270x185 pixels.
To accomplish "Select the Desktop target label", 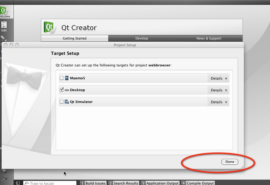I will click(x=78, y=90).
